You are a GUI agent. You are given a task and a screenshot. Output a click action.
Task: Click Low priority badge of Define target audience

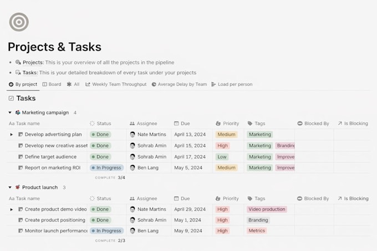(x=222, y=157)
